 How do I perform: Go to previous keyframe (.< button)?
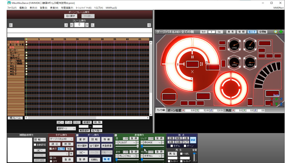coord(66,25)
